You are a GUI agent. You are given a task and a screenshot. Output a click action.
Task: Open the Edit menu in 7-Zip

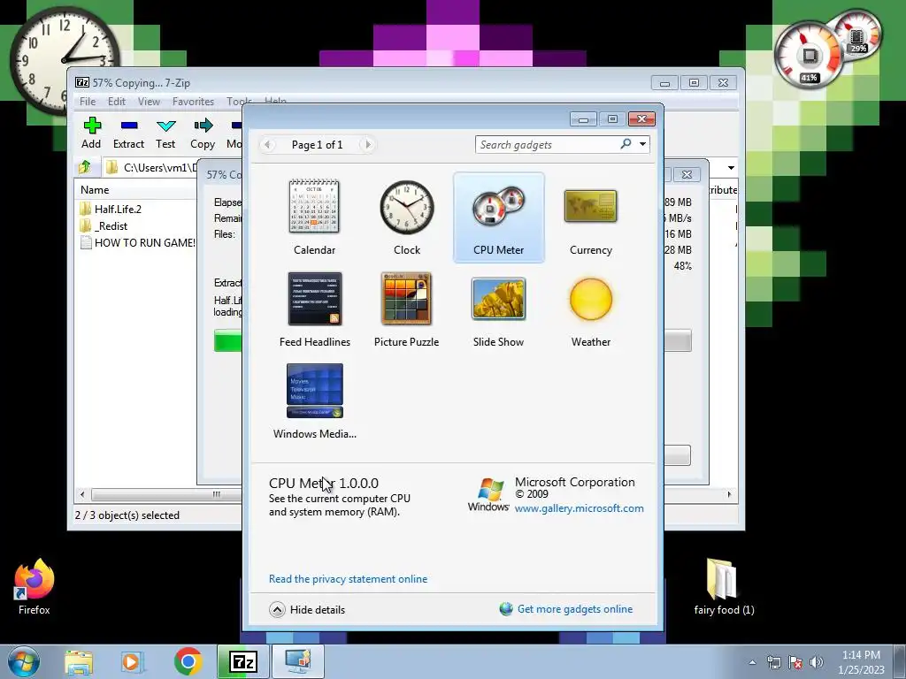tap(117, 101)
